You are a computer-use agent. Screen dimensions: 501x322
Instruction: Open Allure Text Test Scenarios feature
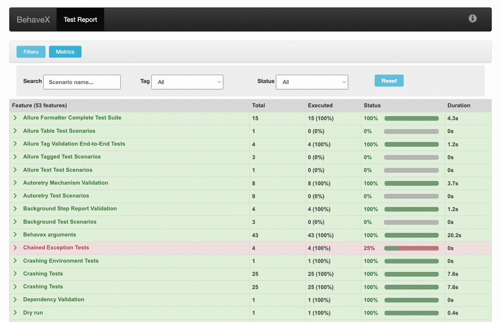pyautogui.click(x=57, y=170)
